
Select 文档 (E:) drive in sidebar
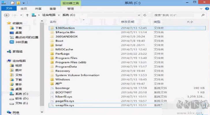click(x=21, y=103)
